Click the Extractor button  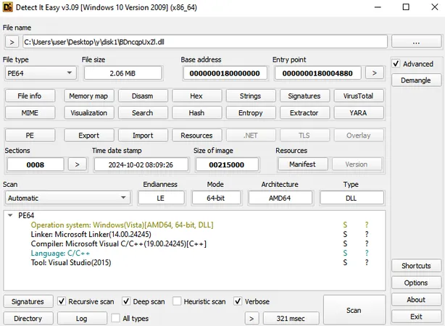click(304, 112)
